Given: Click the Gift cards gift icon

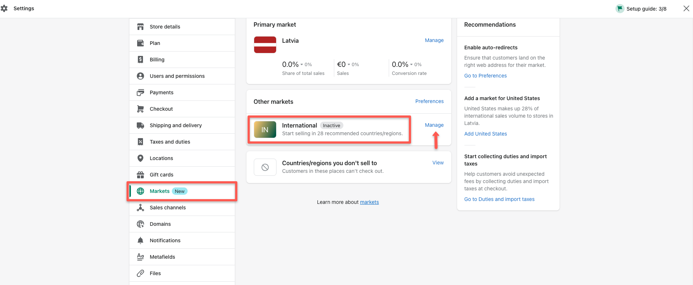Looking at the screenshot, I should point(140,175).
